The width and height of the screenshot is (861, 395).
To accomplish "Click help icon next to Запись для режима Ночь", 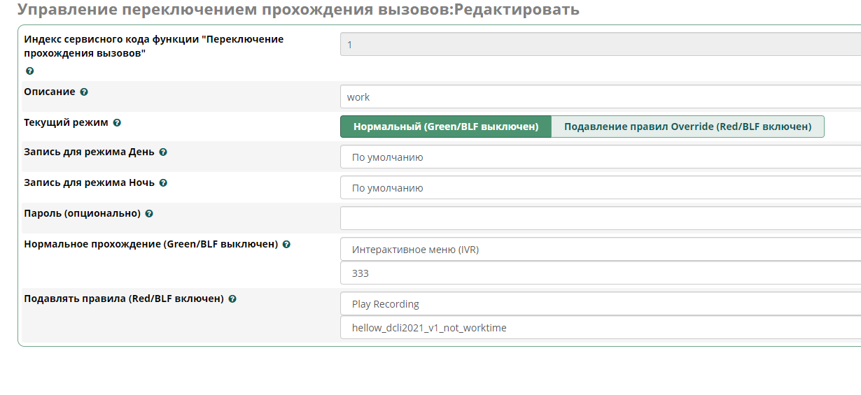I will (163, 183).
